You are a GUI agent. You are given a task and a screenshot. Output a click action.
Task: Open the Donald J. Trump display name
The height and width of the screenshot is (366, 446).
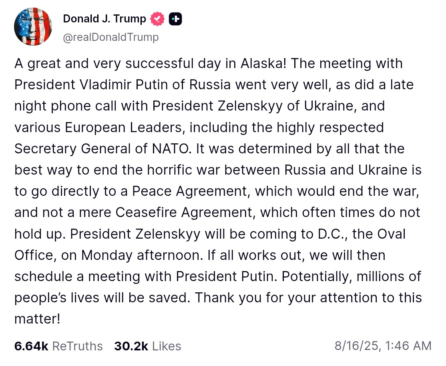pyautogui.click(x=104, y=19)
